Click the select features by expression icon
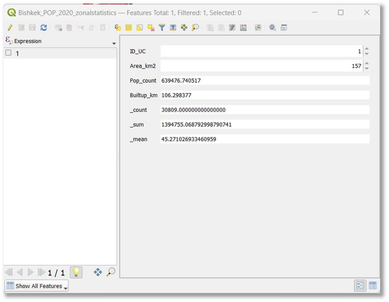The width and height of the screenshot is (389, 302). pyautogui.click(x=118, y=28)
